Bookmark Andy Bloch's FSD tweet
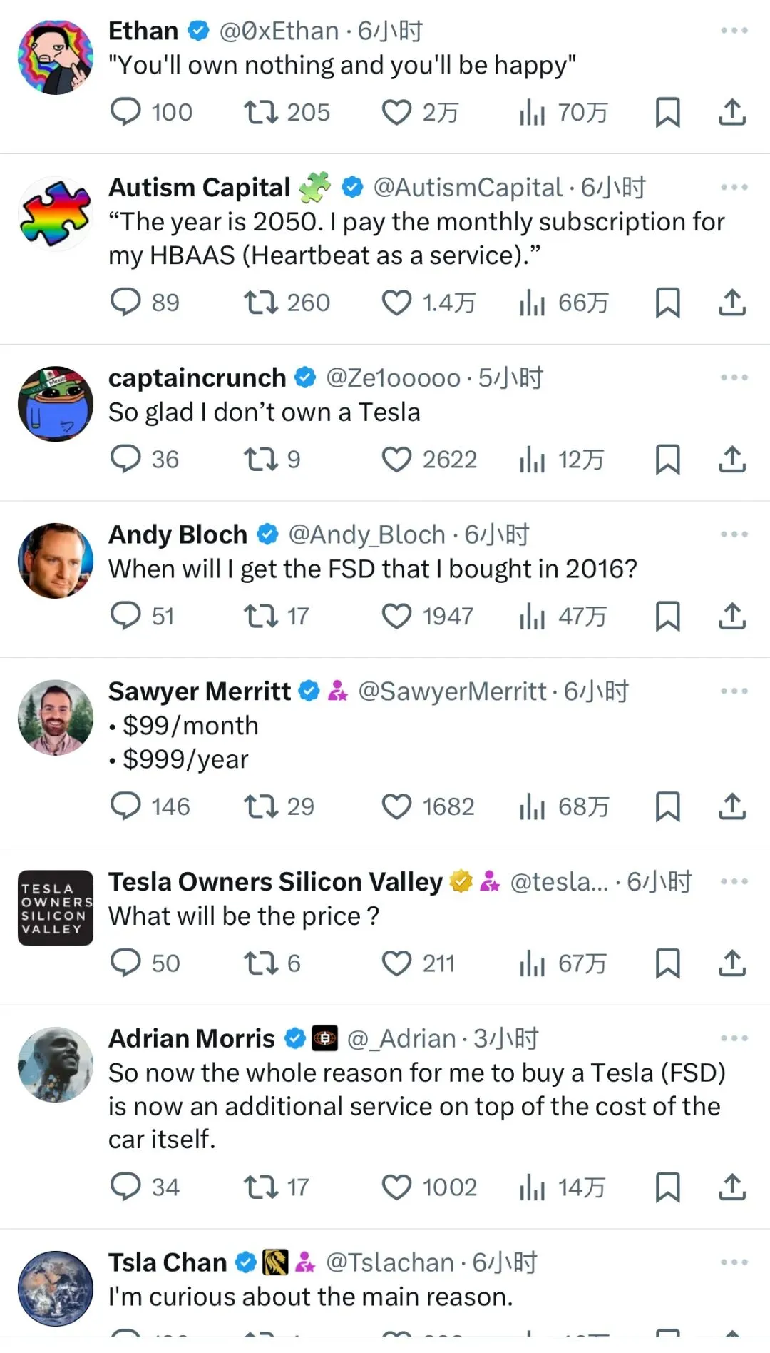The image size is (770, 1353). click(667, 616)
